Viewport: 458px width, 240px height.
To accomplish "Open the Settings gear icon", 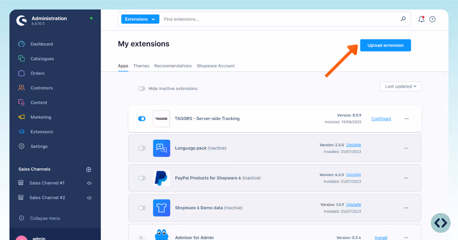I will [x=21, y=146].
